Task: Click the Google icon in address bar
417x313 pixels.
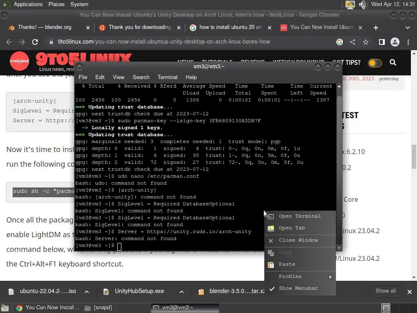Action: click(x=339, y=42)
